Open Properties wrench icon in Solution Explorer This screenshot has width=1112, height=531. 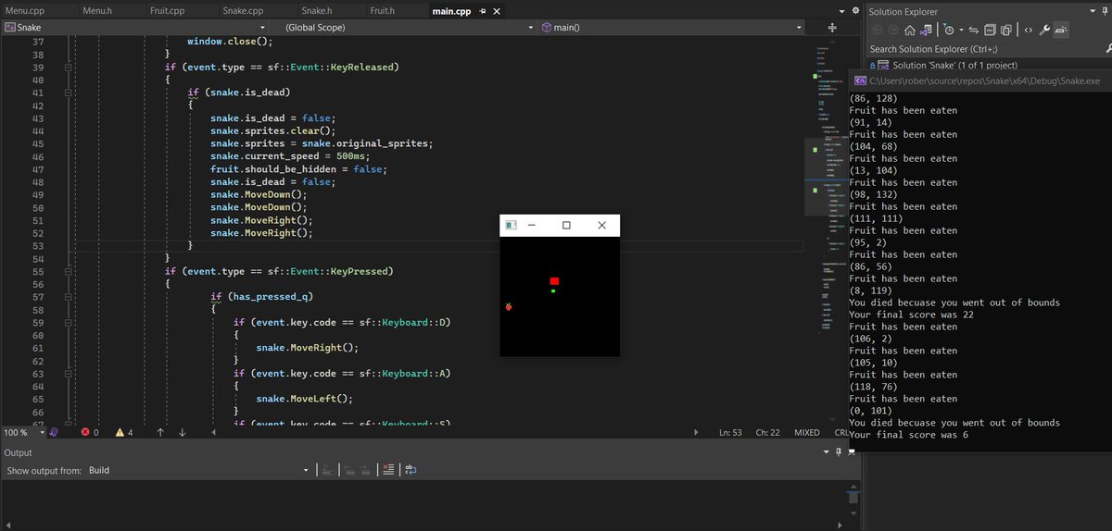pyautogui.click(x=1045, y=30)
